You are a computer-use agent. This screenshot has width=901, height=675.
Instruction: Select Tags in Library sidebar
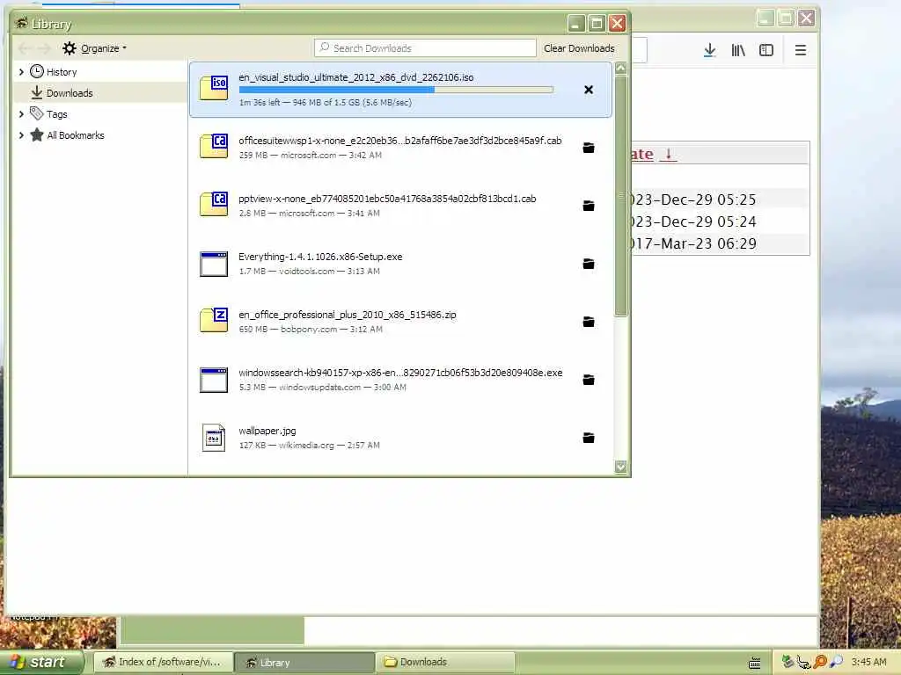point(57,114)
